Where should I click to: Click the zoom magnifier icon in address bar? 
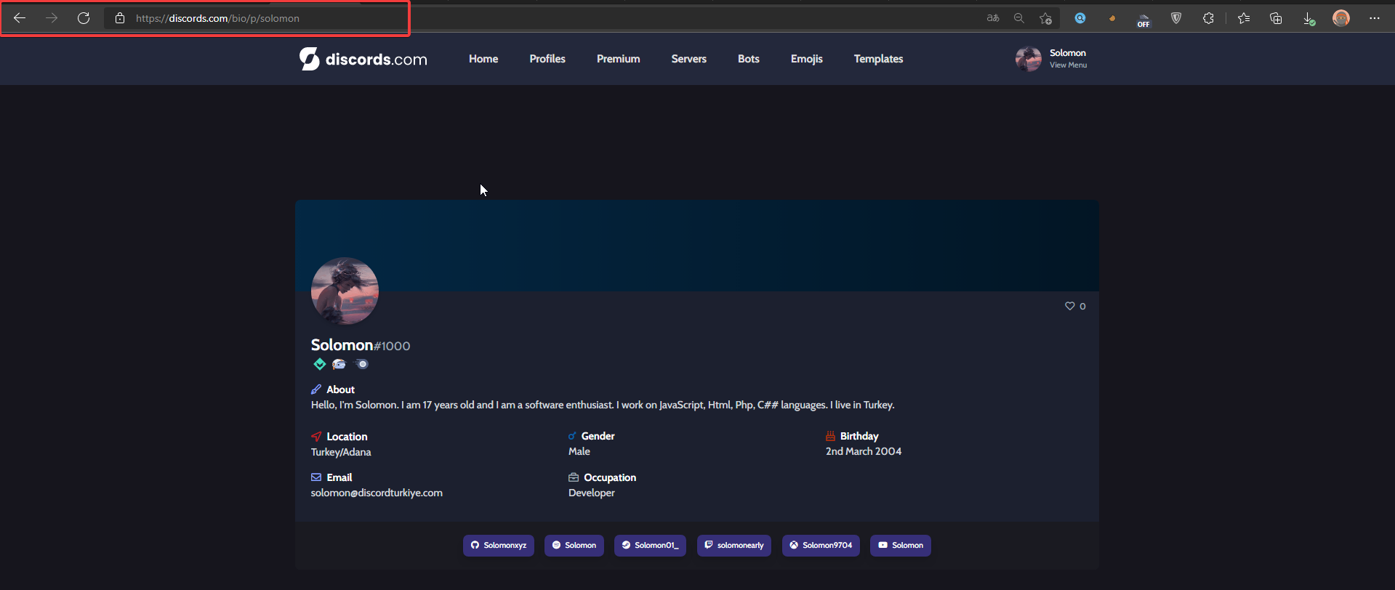pyautogui.click(x=1019, y=18)
